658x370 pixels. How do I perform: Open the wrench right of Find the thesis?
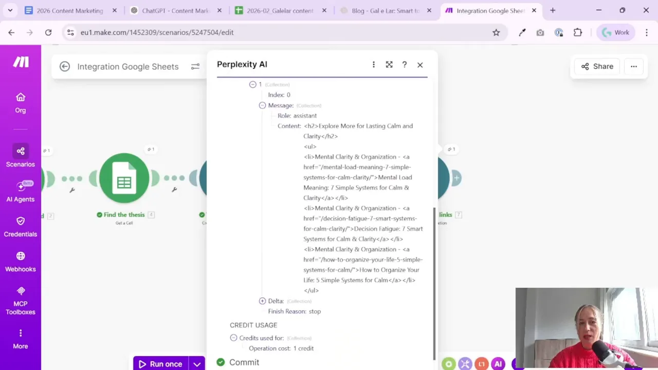tap(174, 190)
